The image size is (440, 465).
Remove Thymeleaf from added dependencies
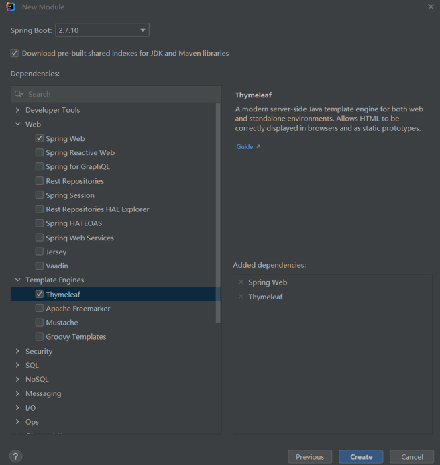point(241,297)
